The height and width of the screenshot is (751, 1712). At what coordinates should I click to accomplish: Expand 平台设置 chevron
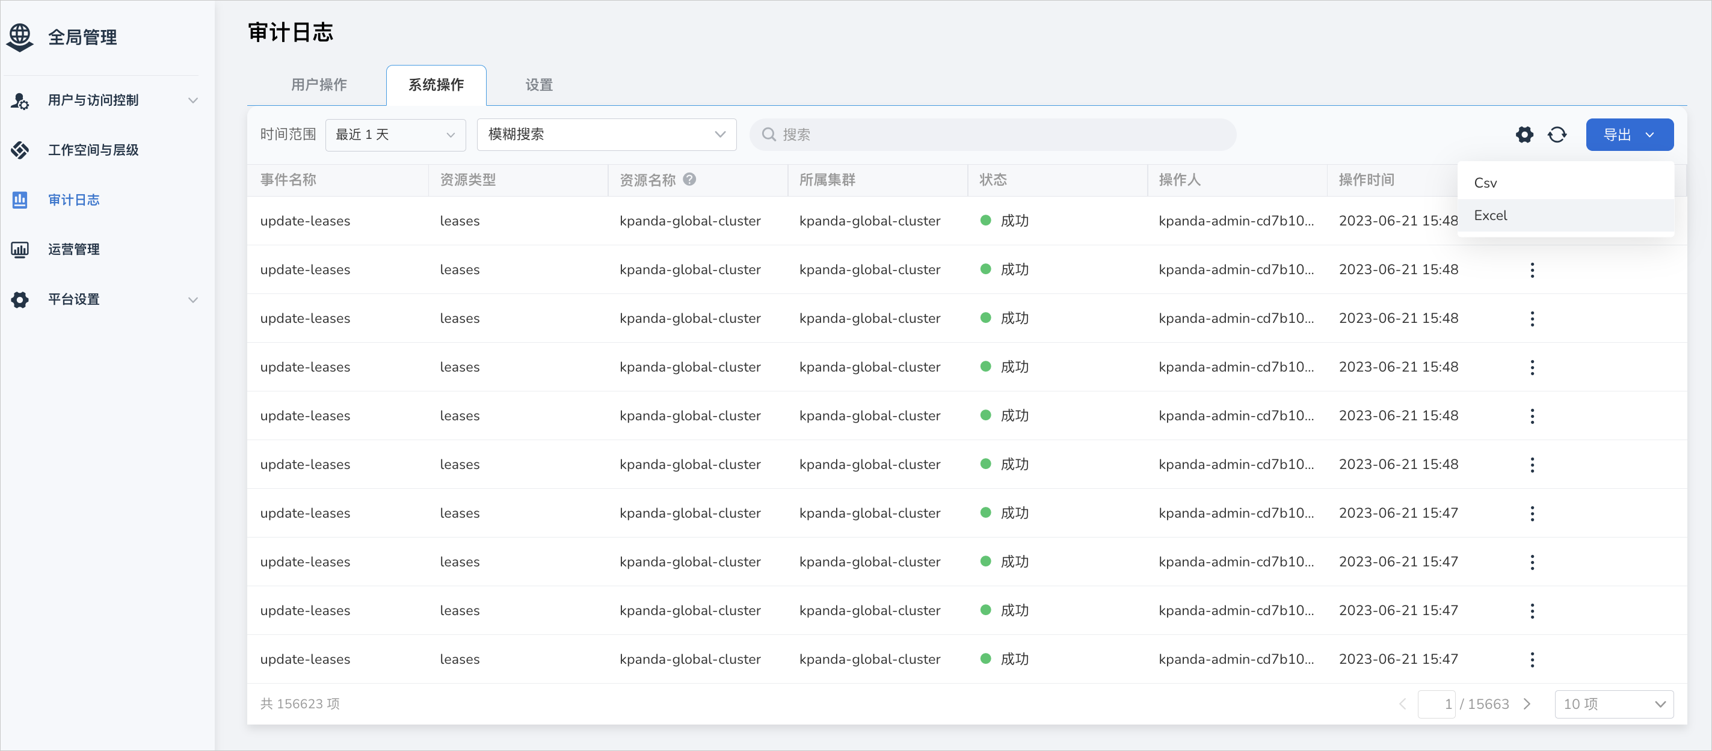click(x=192, y=299)
